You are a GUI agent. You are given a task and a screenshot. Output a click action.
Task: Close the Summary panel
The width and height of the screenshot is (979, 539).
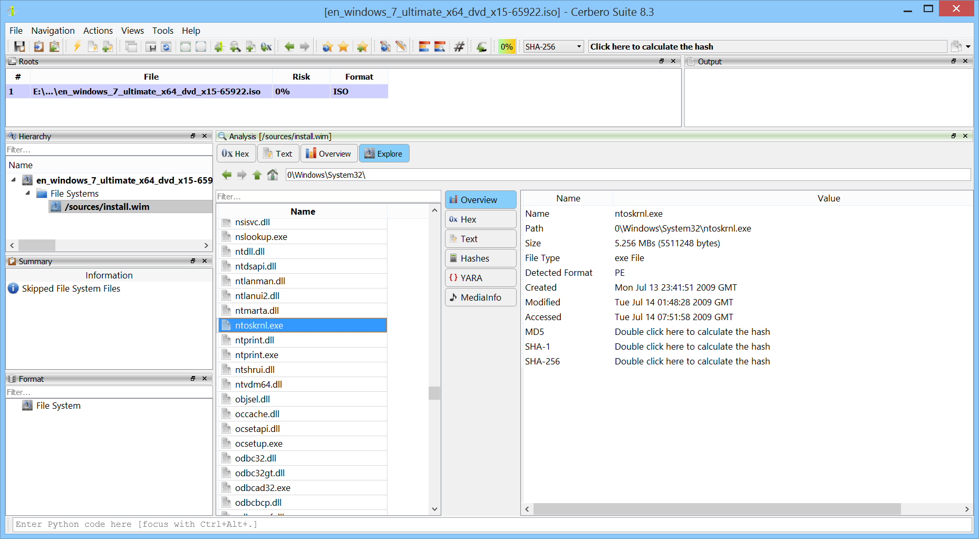[205, 261]
